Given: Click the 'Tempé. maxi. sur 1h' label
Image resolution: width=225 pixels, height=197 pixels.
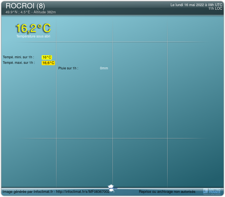Looking at the screenshot, I should tap(19, 63).
